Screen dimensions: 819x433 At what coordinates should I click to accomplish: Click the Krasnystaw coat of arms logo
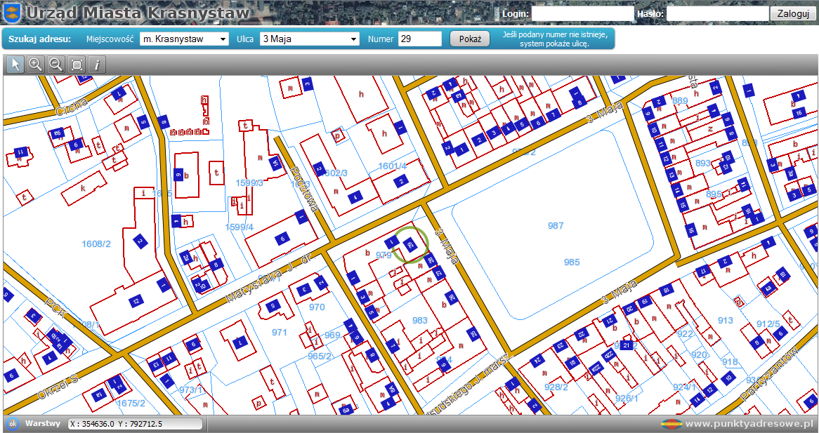coord(12,13)
